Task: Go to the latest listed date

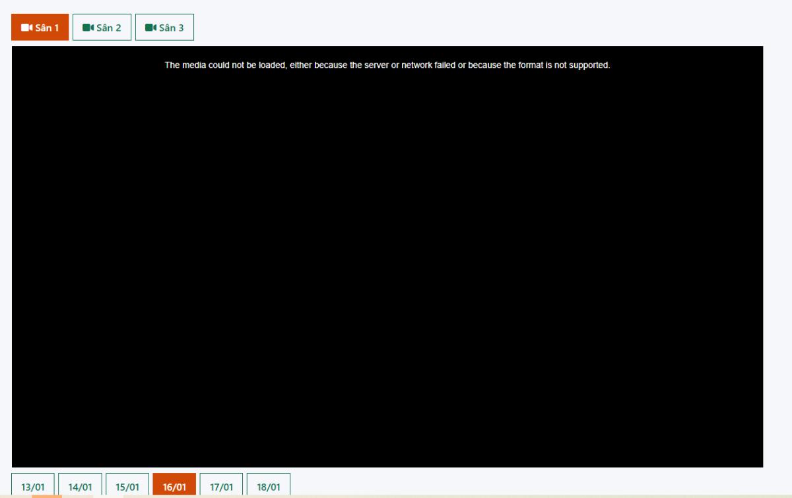Action: pyautogui.click(x=269, y=486)
